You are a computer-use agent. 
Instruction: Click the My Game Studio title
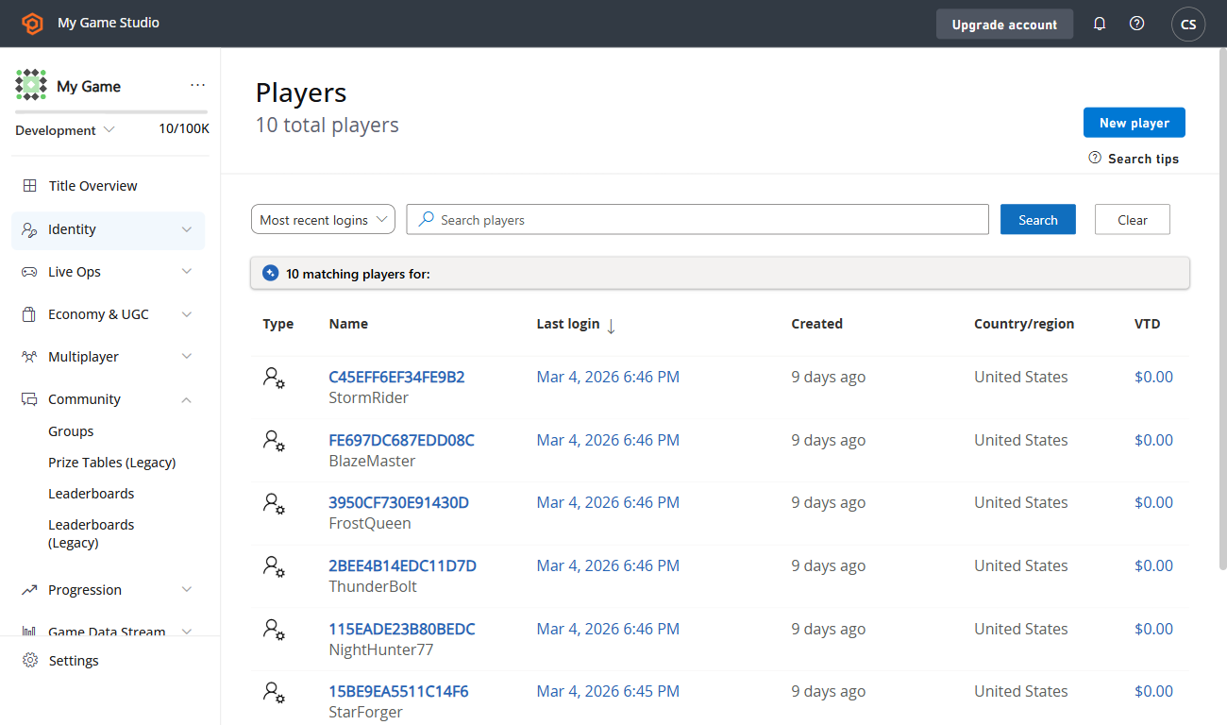click(109, 23)
